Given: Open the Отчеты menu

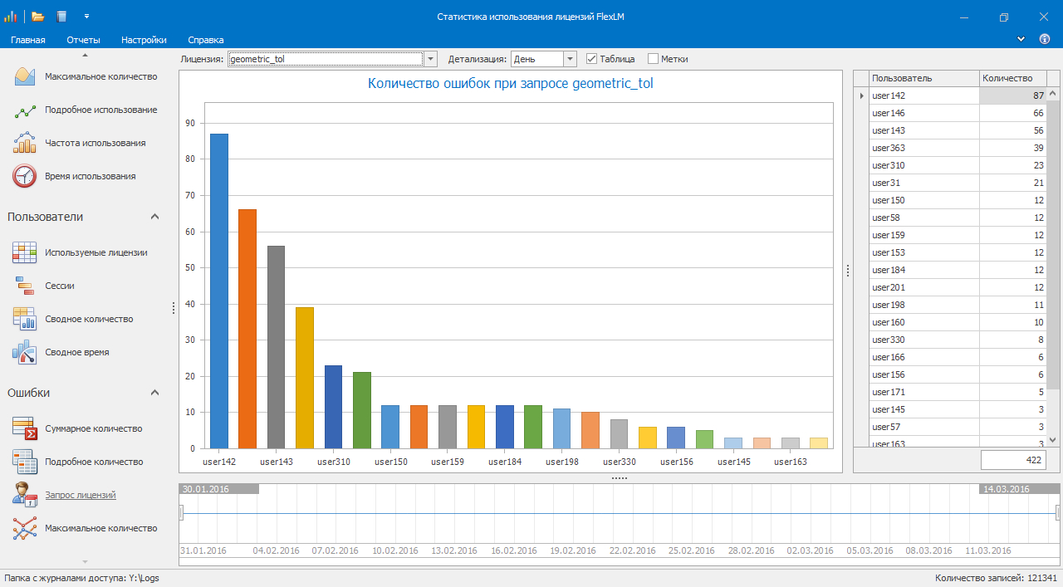Looking at the screenshot, I should coord(83,40).
